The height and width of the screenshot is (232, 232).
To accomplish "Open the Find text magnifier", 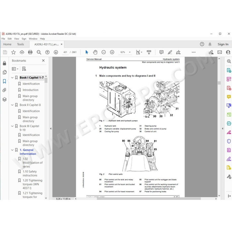I will click(x=39, y=52).
